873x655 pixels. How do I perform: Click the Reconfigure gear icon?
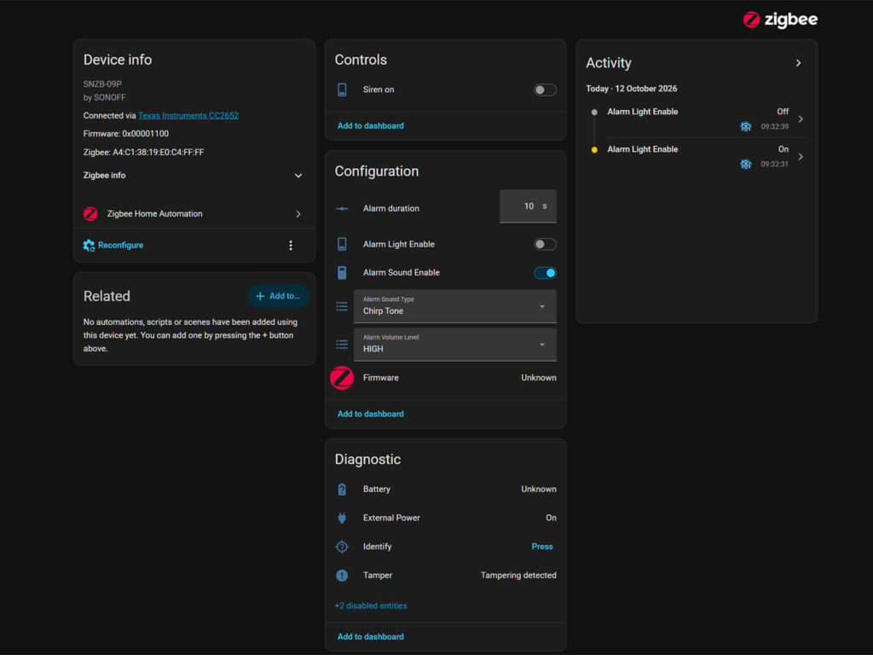[89, 245]
